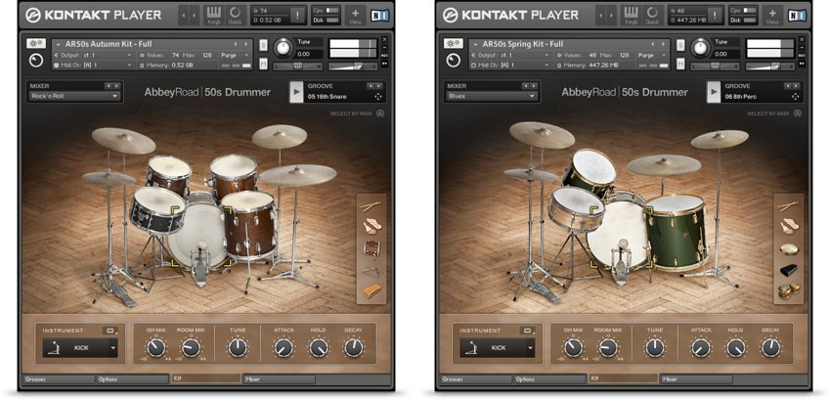Image resolution: width=830 pixels, height=400 pixels.
Task: Click the snowflake icon beside AR50s Spring Kit
Action: pos(452,44)
